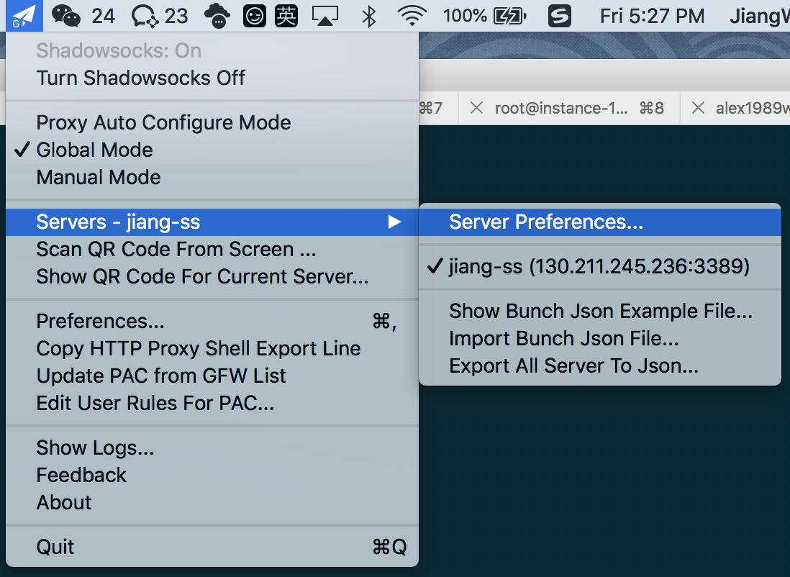Open the cloud character menu bar icon
The width and height of the screenshot is (790, 577).
pos(217,16)
